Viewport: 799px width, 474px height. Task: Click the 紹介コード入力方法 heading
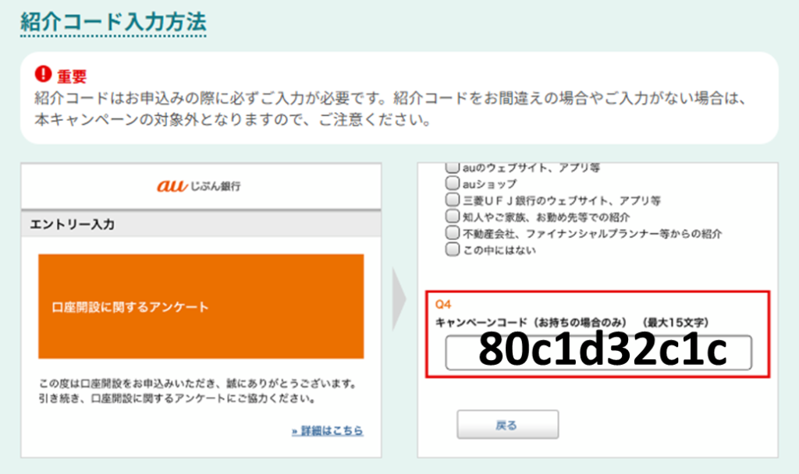coord(113,21)
